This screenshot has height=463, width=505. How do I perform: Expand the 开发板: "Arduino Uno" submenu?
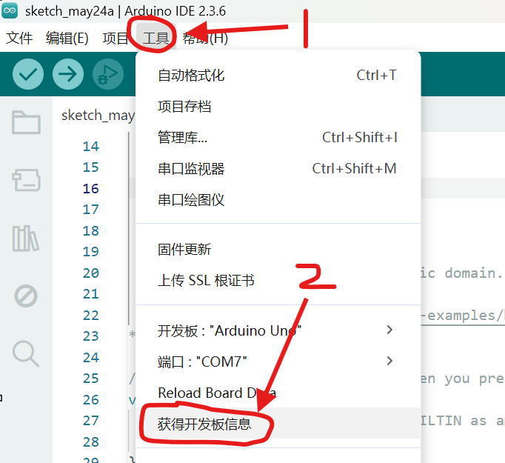[x=278, y=330]
